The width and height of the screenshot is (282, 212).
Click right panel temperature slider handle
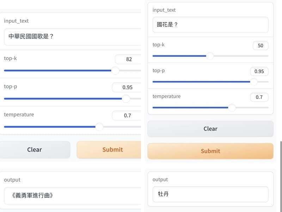point(232,107)
